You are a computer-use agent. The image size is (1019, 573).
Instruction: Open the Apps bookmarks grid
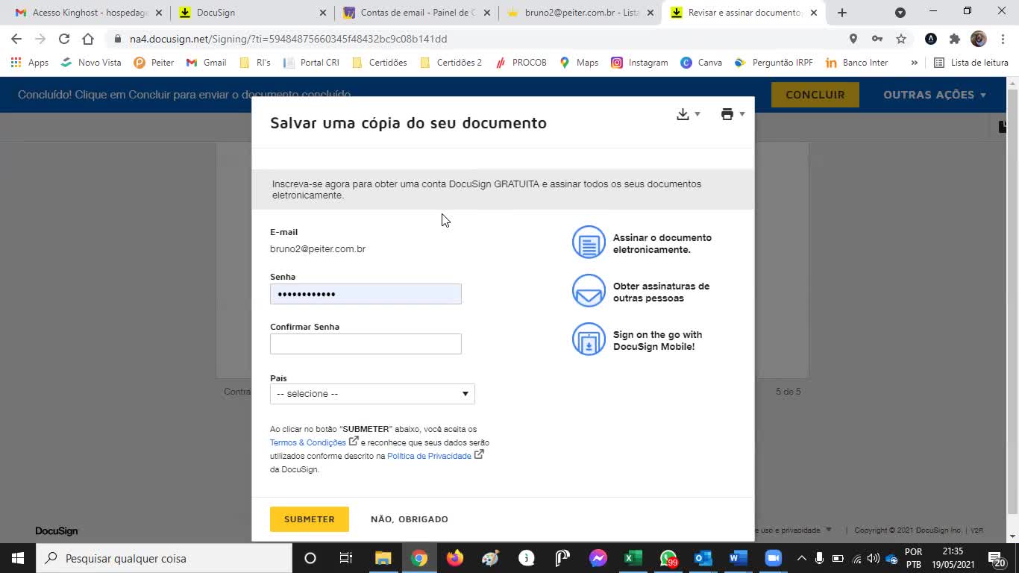[x=30, y=63]
